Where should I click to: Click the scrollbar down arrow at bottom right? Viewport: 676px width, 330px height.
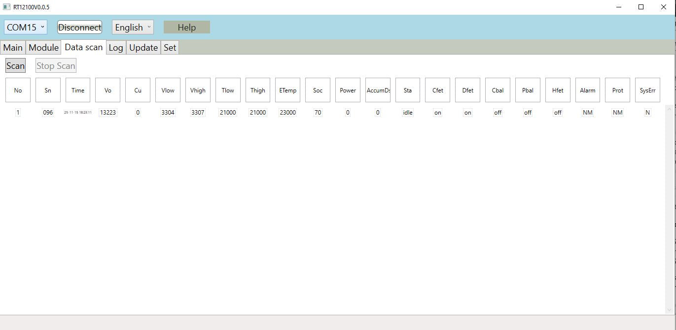click(x=669, y=310)
